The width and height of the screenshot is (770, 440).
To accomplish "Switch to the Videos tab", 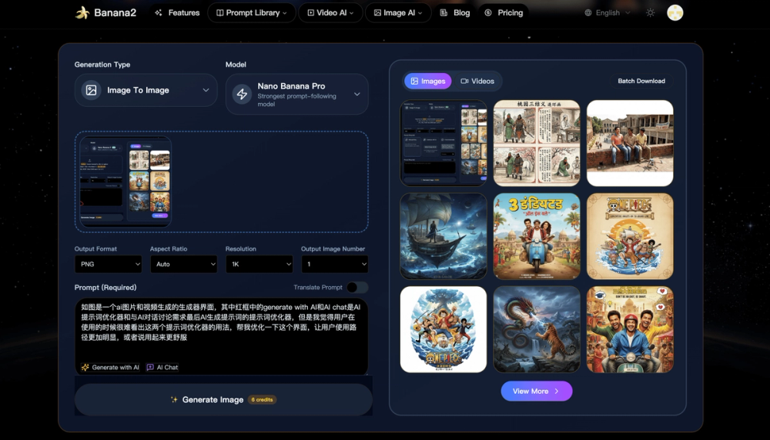I will [477, 82].
